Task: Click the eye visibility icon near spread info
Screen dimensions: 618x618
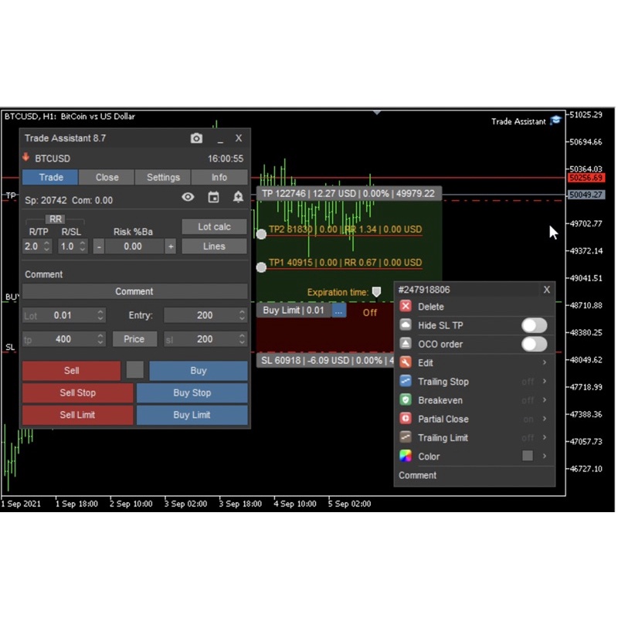Action: pos(188,197)
